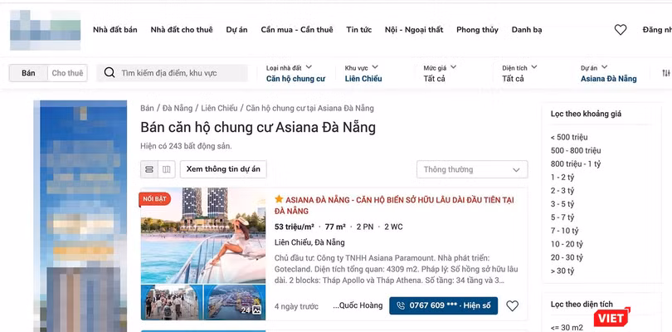Save Asiana listing with heart icon
Screen dimensions: 672x332
(512, 305)
